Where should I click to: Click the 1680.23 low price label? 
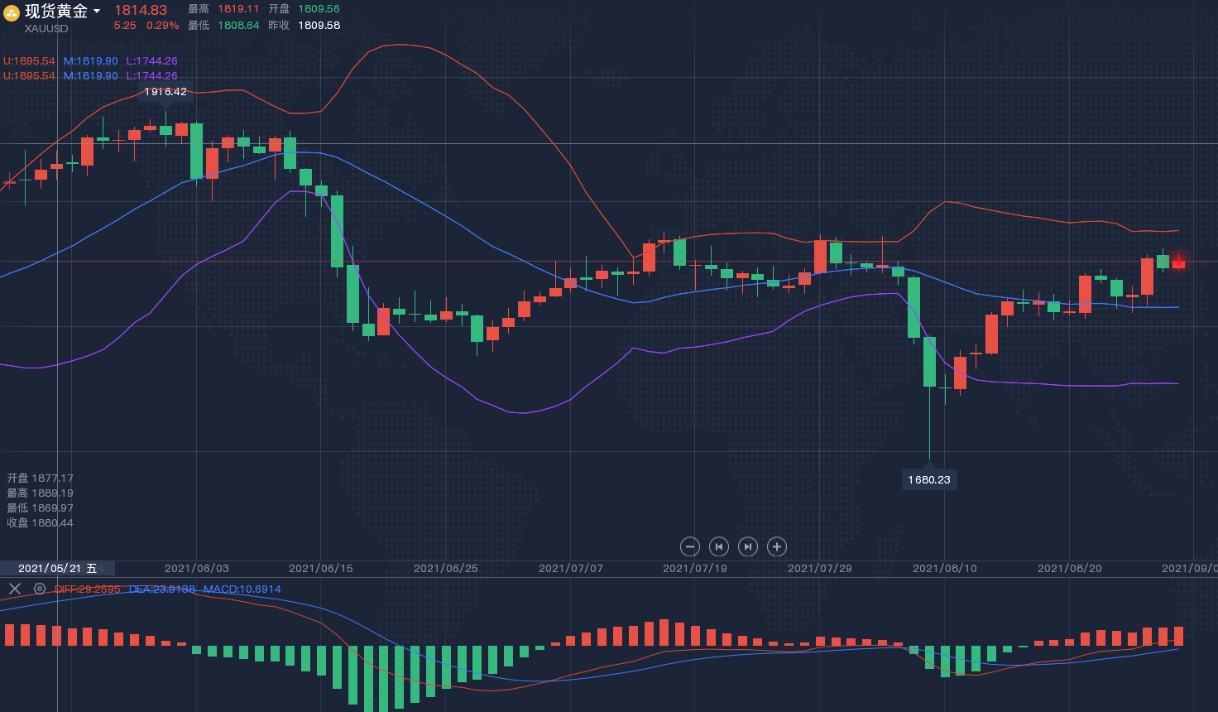pos(928,480)
